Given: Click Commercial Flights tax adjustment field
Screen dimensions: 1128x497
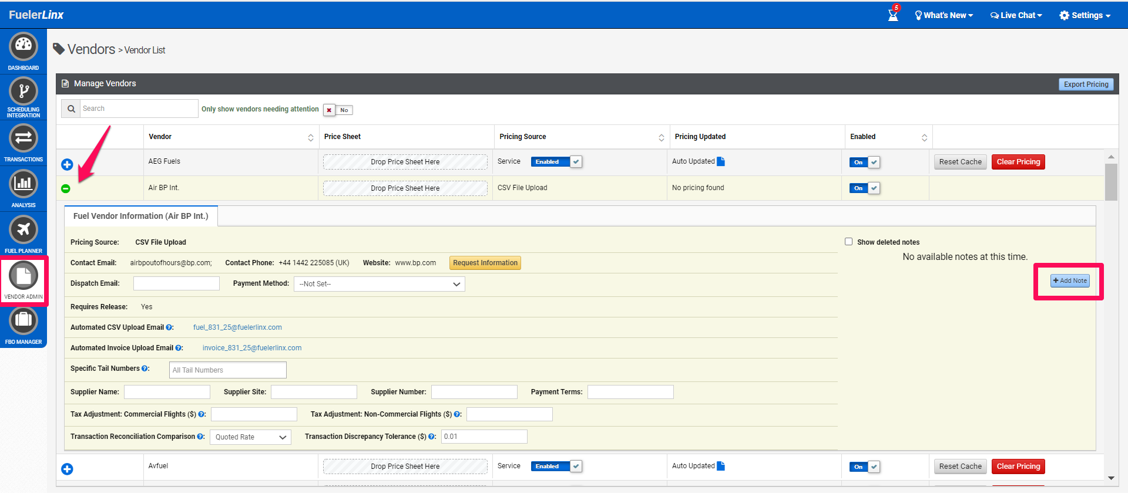Looking at the screenshot, I should [254, 414].
